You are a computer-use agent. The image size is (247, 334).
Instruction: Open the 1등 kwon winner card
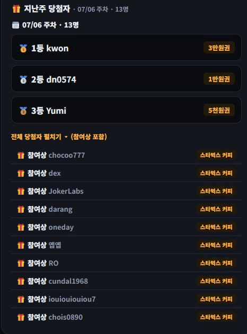click(x=126, y=48)
